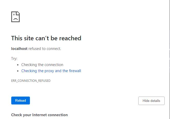Click the bold 'localhost' hostname text
Image resolution: width=170 pixels, height=119 pixels.
(19, 48)
